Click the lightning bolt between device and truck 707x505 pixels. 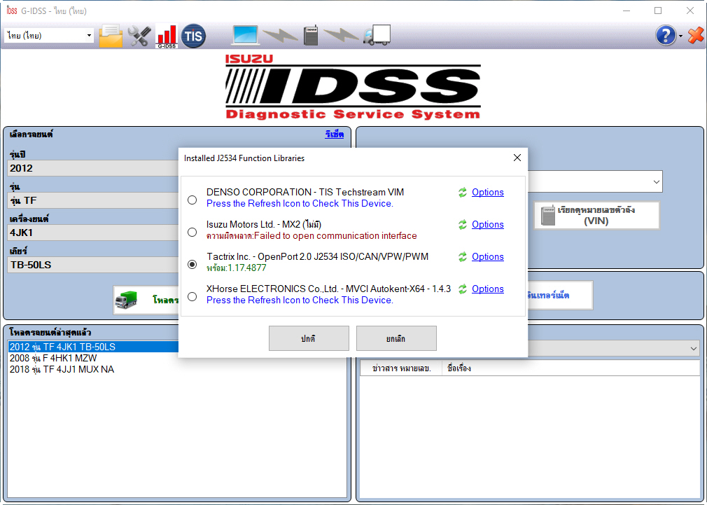tap(342, 35)
